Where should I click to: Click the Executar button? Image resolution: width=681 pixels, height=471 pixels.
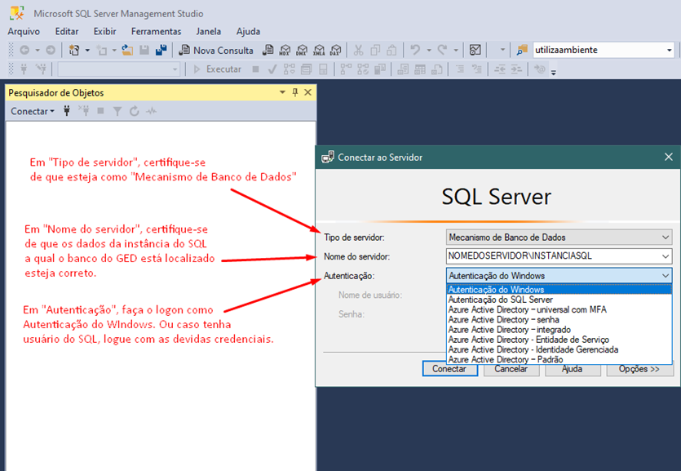218,69
